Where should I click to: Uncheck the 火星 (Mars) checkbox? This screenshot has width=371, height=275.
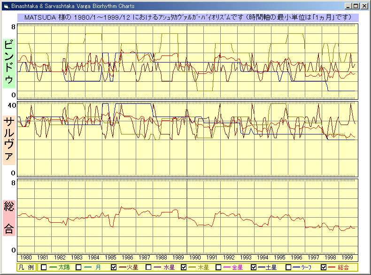pyautogui.click(x=114, y=267)
